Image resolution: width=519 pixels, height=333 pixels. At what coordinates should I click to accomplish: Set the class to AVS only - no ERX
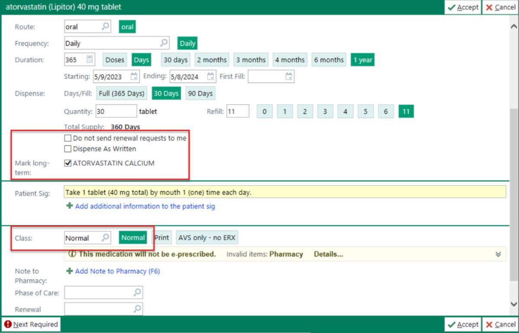[207, 238]
